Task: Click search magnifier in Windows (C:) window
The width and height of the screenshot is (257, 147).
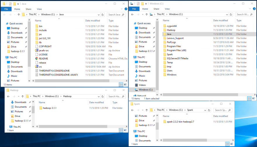Action: 251,14
